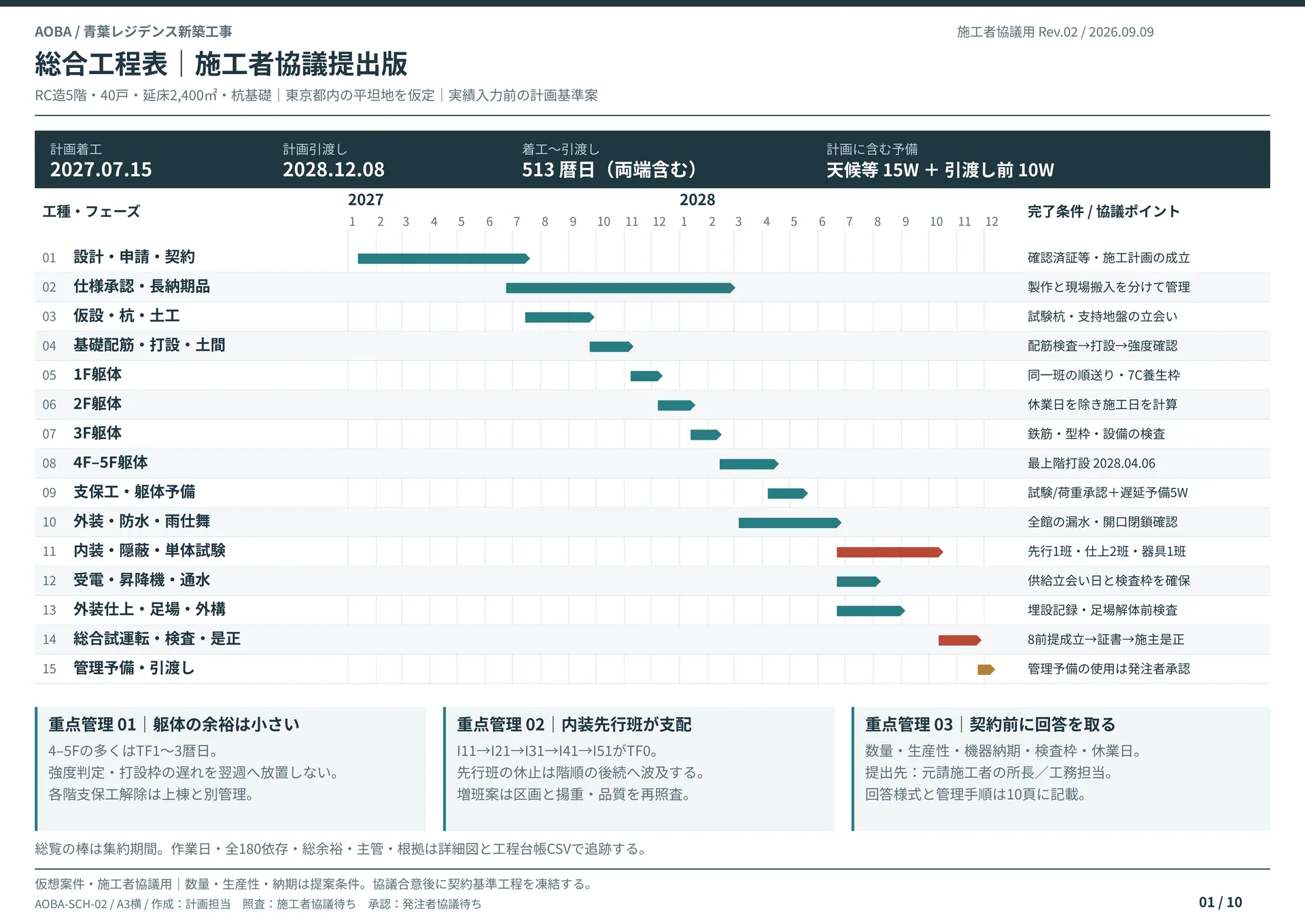Screen dimensions: 1305x923
Task: Select the row label 仕様承認・長納期品
Action: (x=141, y=286)
